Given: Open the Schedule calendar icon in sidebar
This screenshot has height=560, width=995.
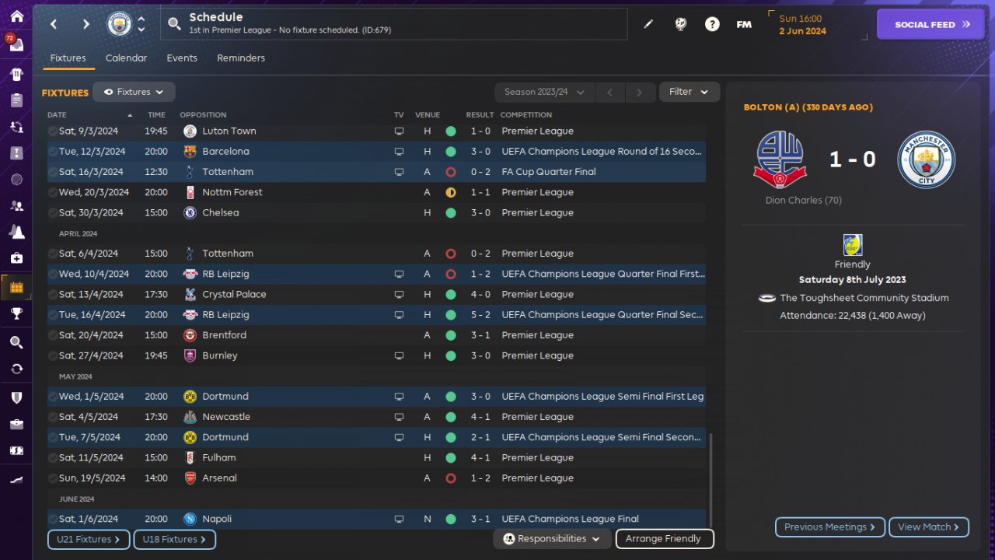Looking at the screenshot, I should click(x=16, y=288).
